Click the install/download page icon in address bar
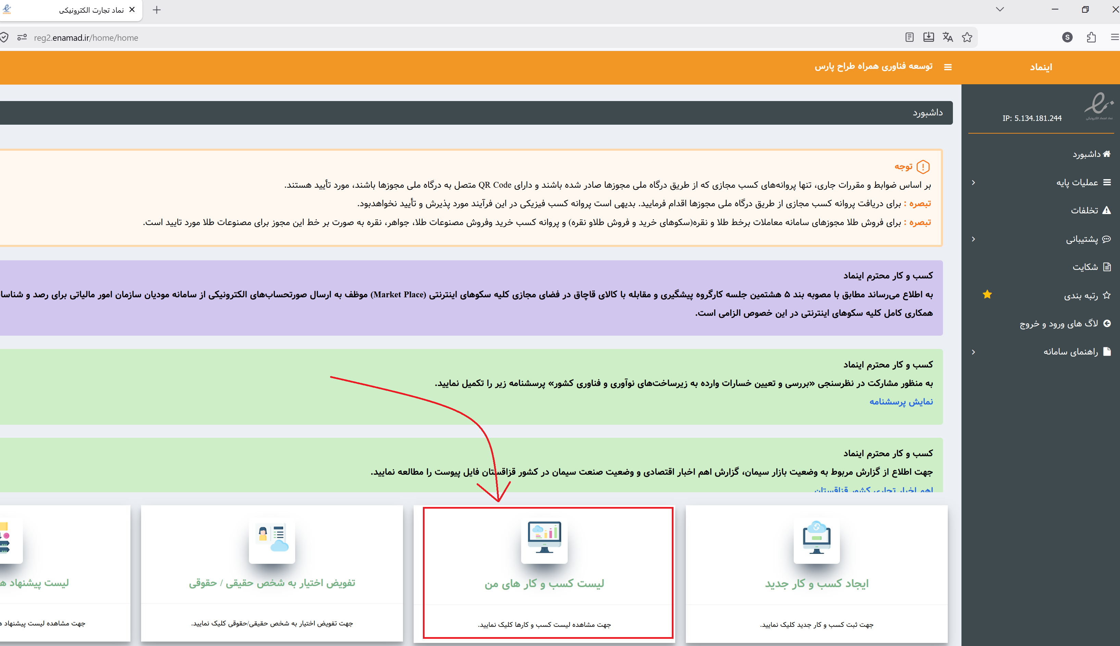 [x=929, y=37]
